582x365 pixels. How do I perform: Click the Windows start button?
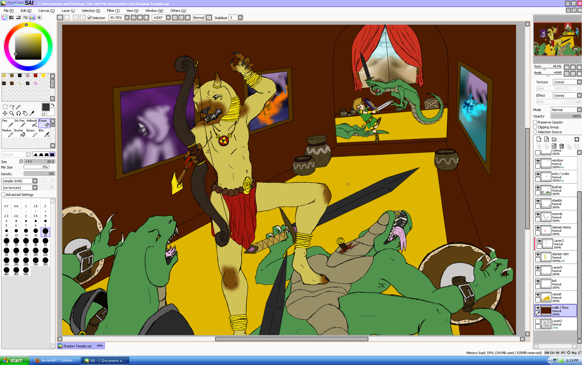(x=15, y=360)
